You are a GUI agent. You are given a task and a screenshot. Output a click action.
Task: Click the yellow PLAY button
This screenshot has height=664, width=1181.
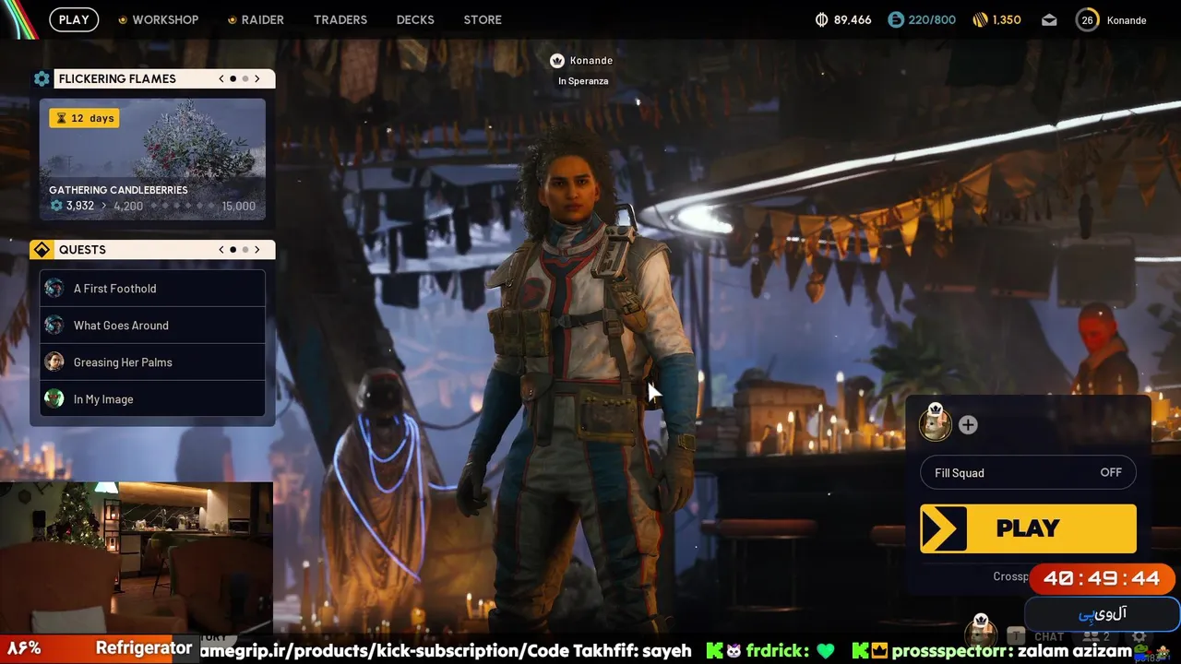tap(1028, 528)
